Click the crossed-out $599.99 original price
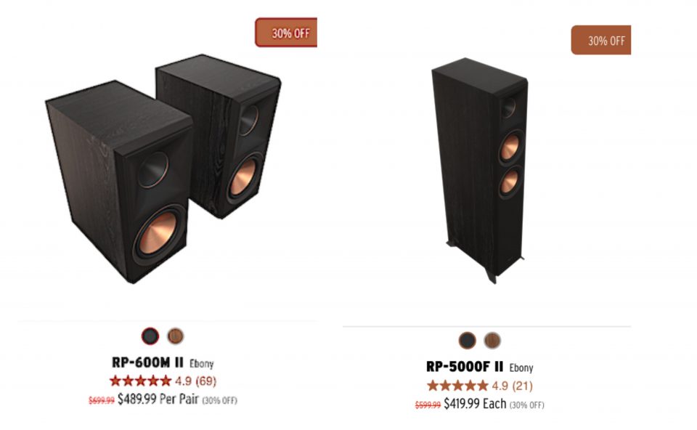This screenshot has width=697, height=430. [428, 405]
